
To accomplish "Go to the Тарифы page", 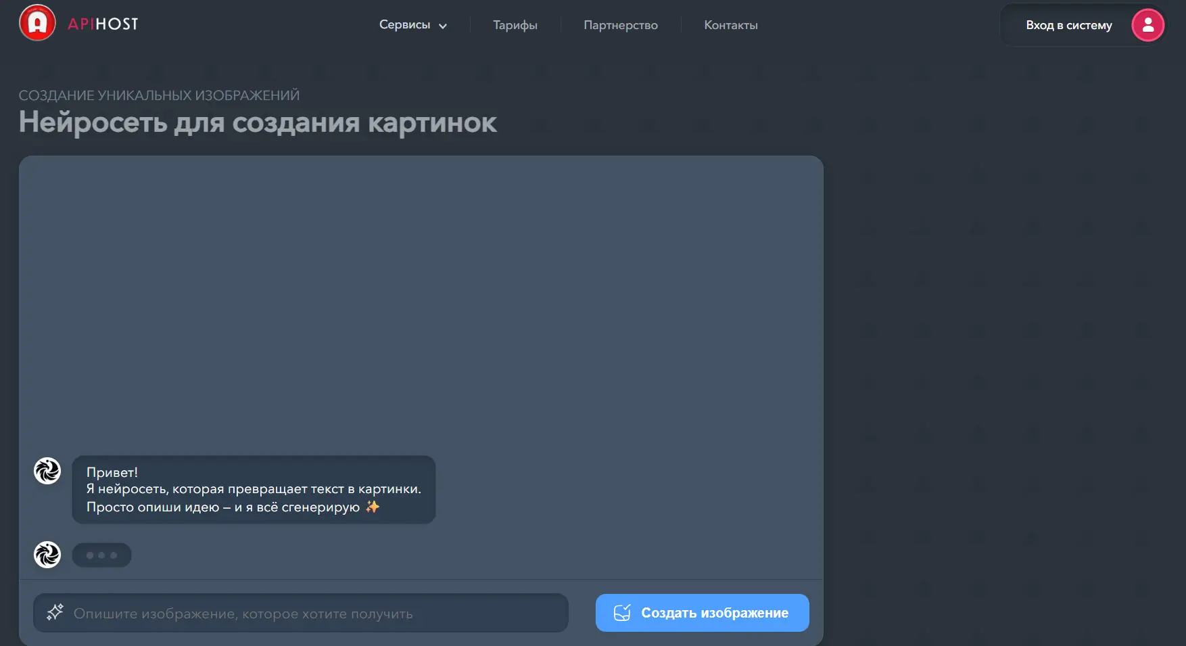I will [515, 25].
